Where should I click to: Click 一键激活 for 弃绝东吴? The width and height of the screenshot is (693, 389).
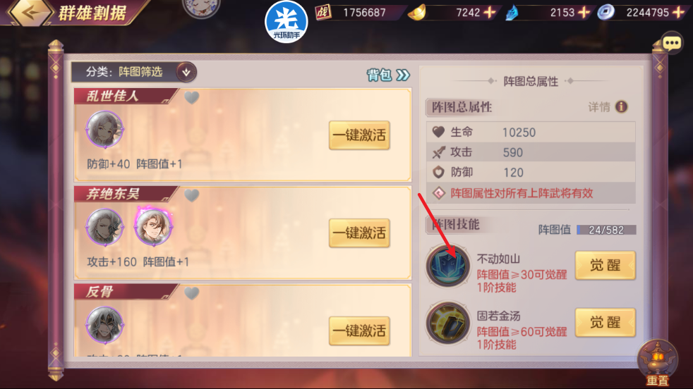359,233
